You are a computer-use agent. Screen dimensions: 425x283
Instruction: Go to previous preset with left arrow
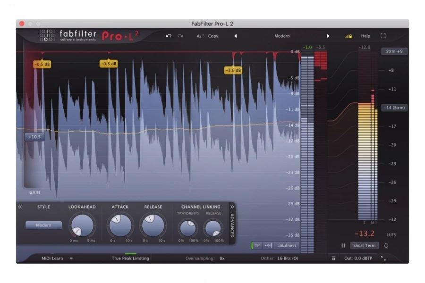[x=236, y=36]
